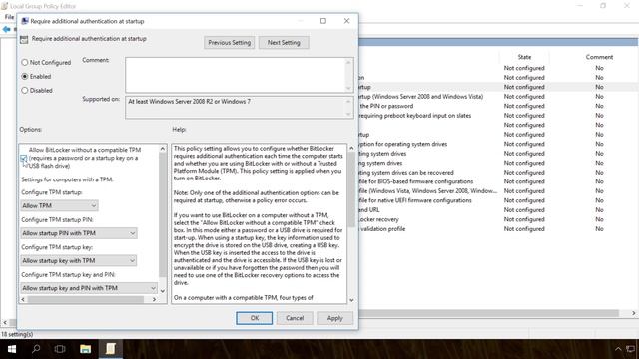Switch to Group Policy Editor taskbar icon
This screenshot has height=359, width=639.
[x=111, y=349]
